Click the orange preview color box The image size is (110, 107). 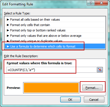pos(51,88)
